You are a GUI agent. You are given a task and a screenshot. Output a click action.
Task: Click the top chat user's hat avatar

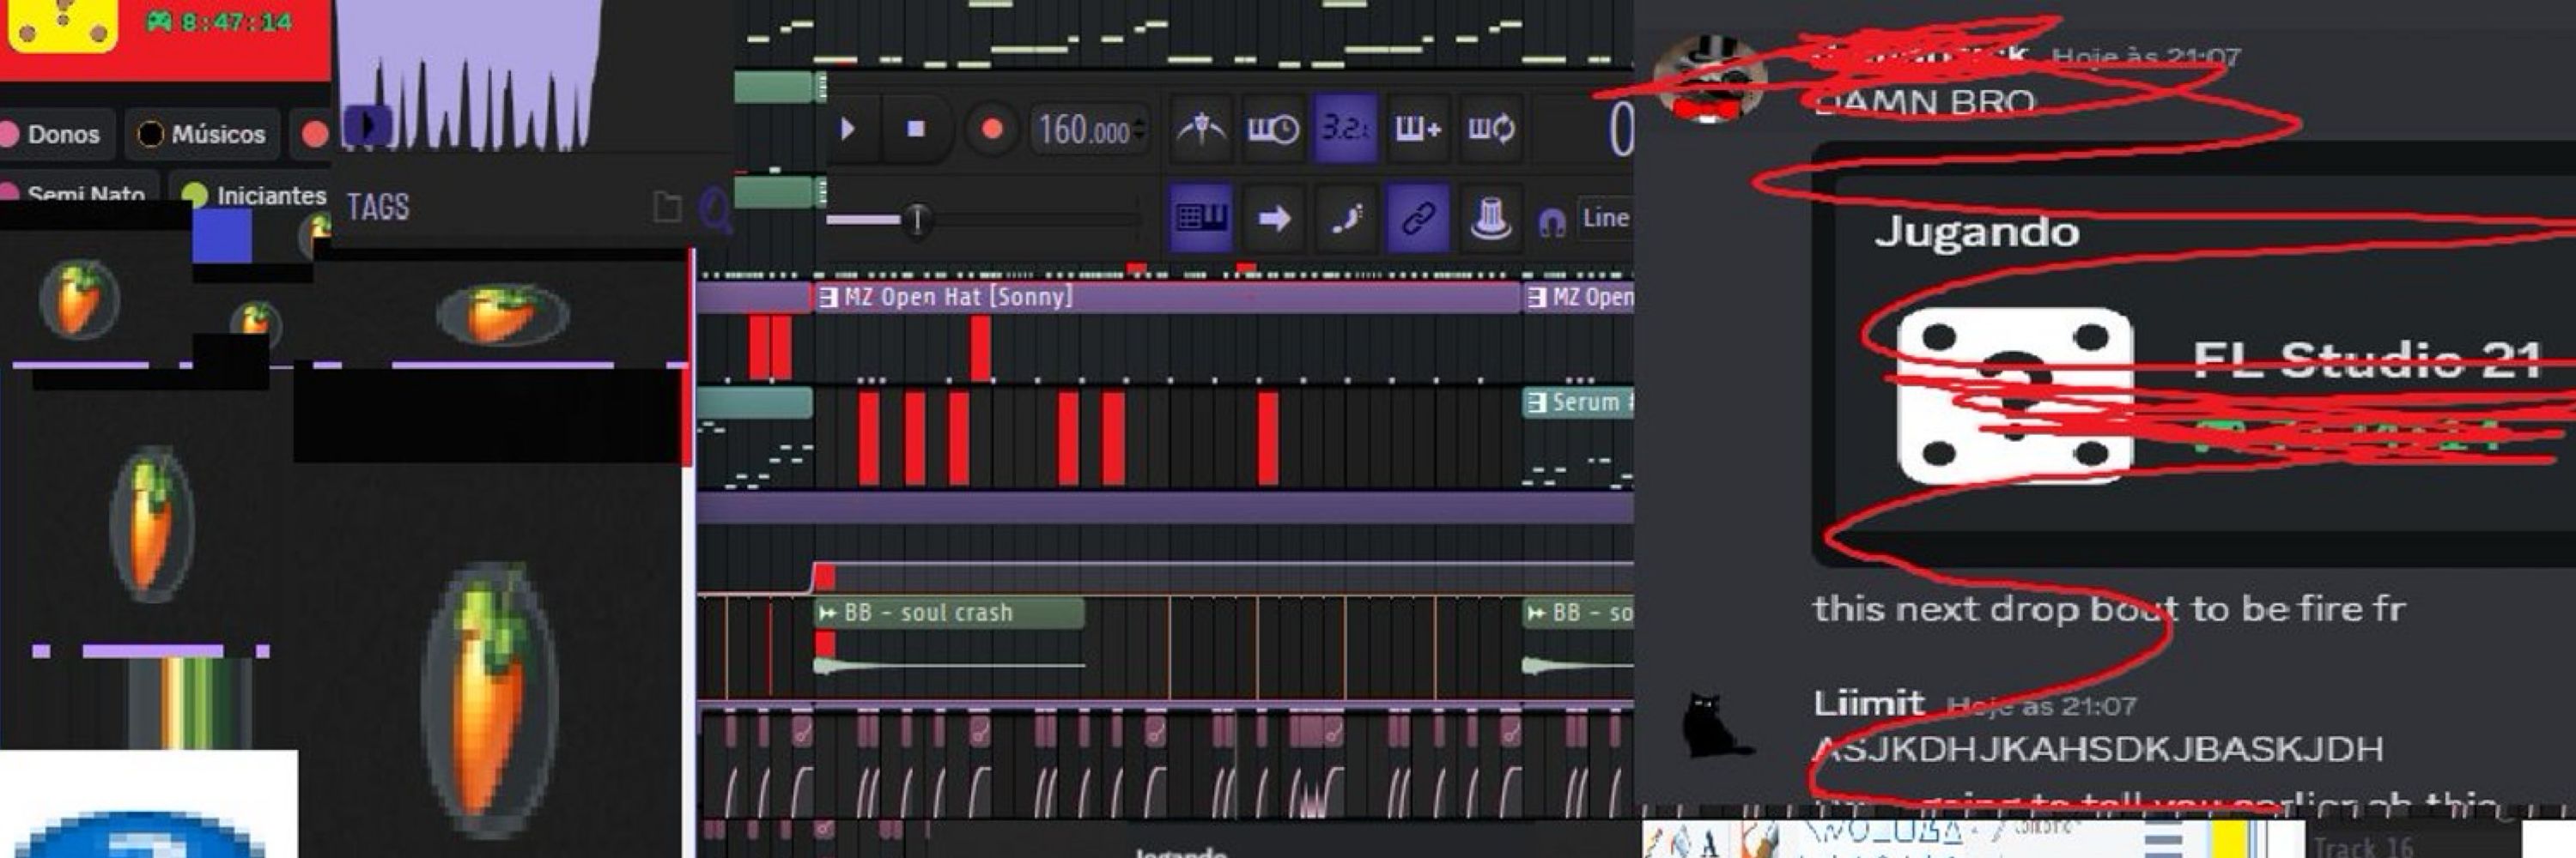[1711, 78]
